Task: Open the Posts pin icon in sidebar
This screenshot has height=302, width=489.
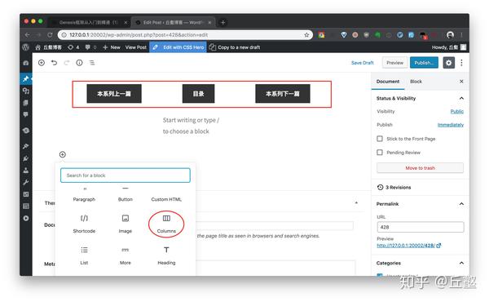Action: click(x=26, y=78)
